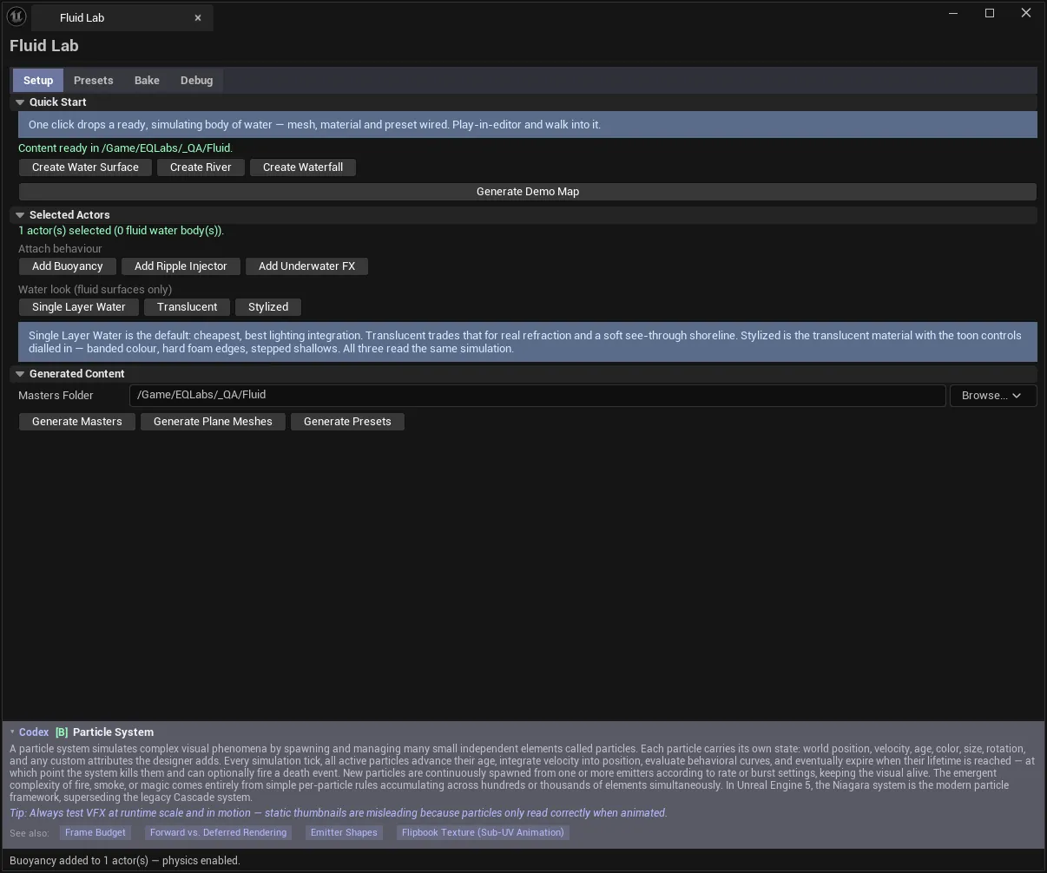This screenshot has height=873, width=1047.
Task: Open Flipbook Texture (Sub-UV Animation) topic
Action: [x=483, y=832]
